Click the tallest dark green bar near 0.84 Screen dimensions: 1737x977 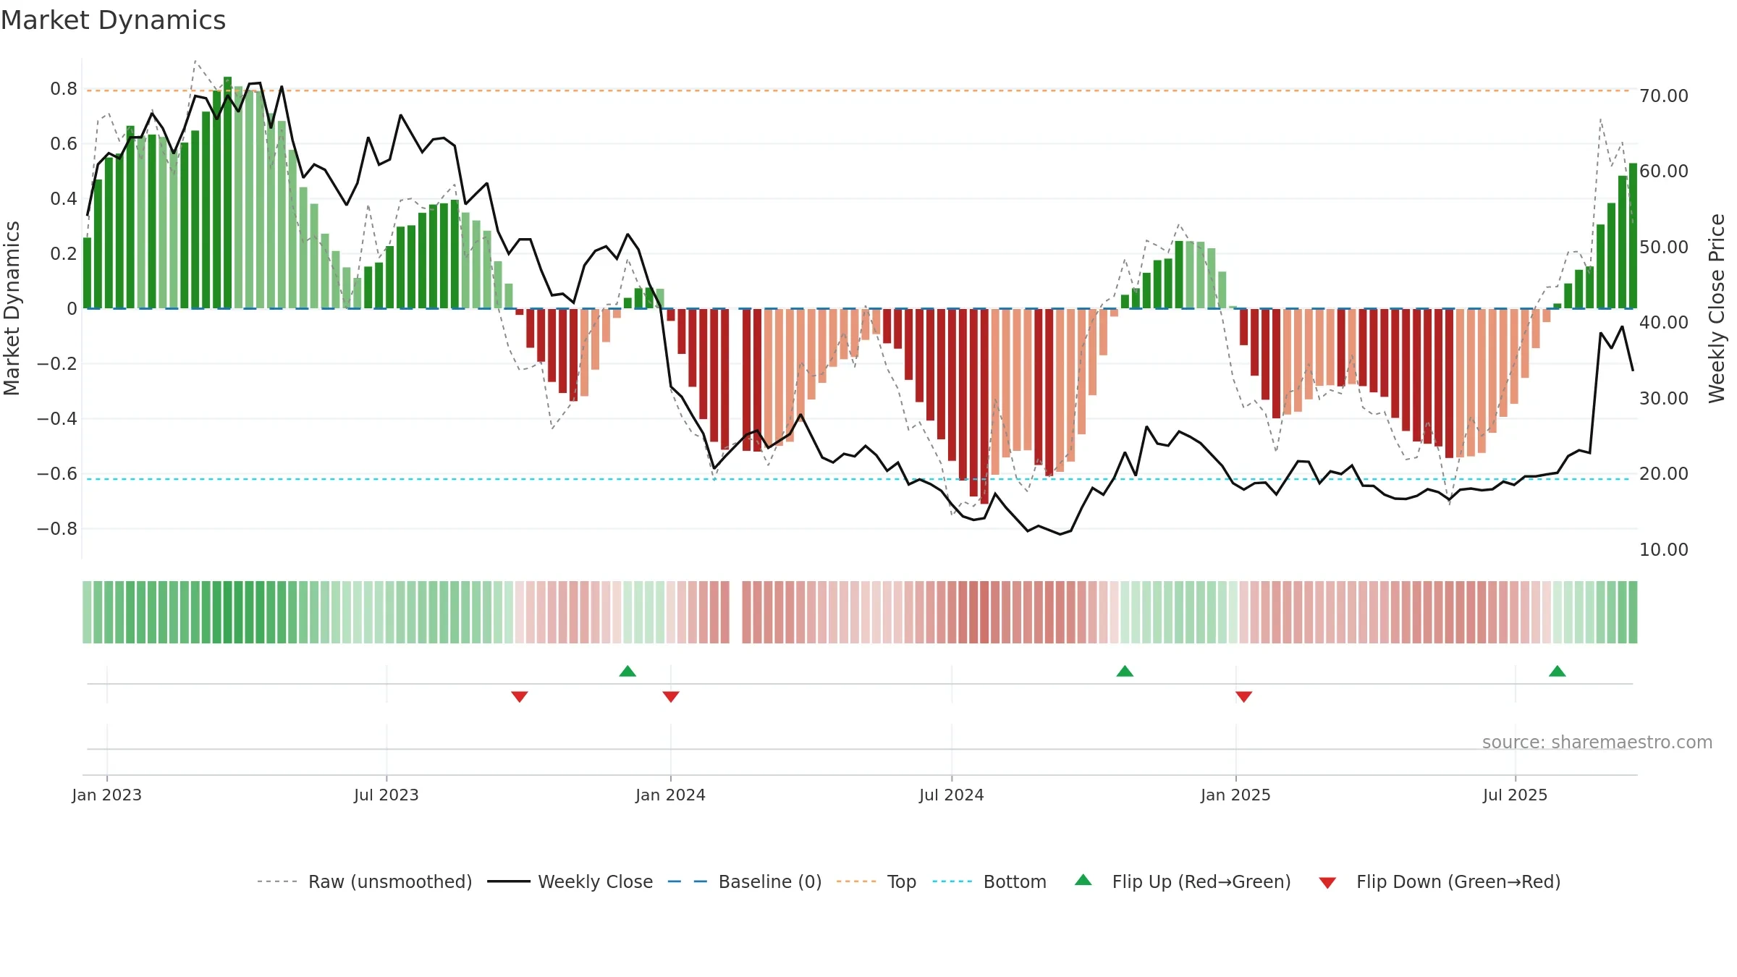(x=227, y=193)
